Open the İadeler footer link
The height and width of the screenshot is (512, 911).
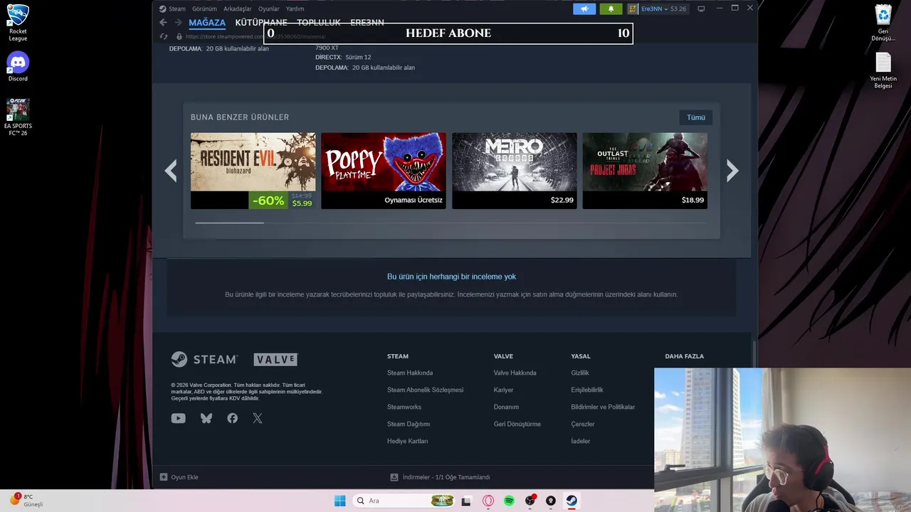coord(581,441)
